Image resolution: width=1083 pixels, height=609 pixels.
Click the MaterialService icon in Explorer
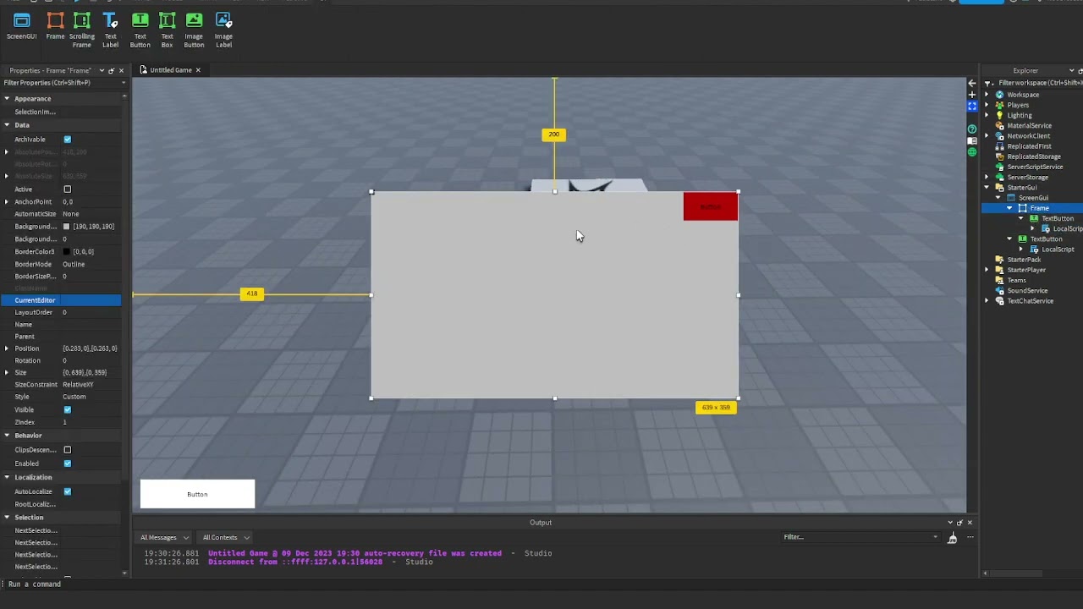tap(1000, 125)
